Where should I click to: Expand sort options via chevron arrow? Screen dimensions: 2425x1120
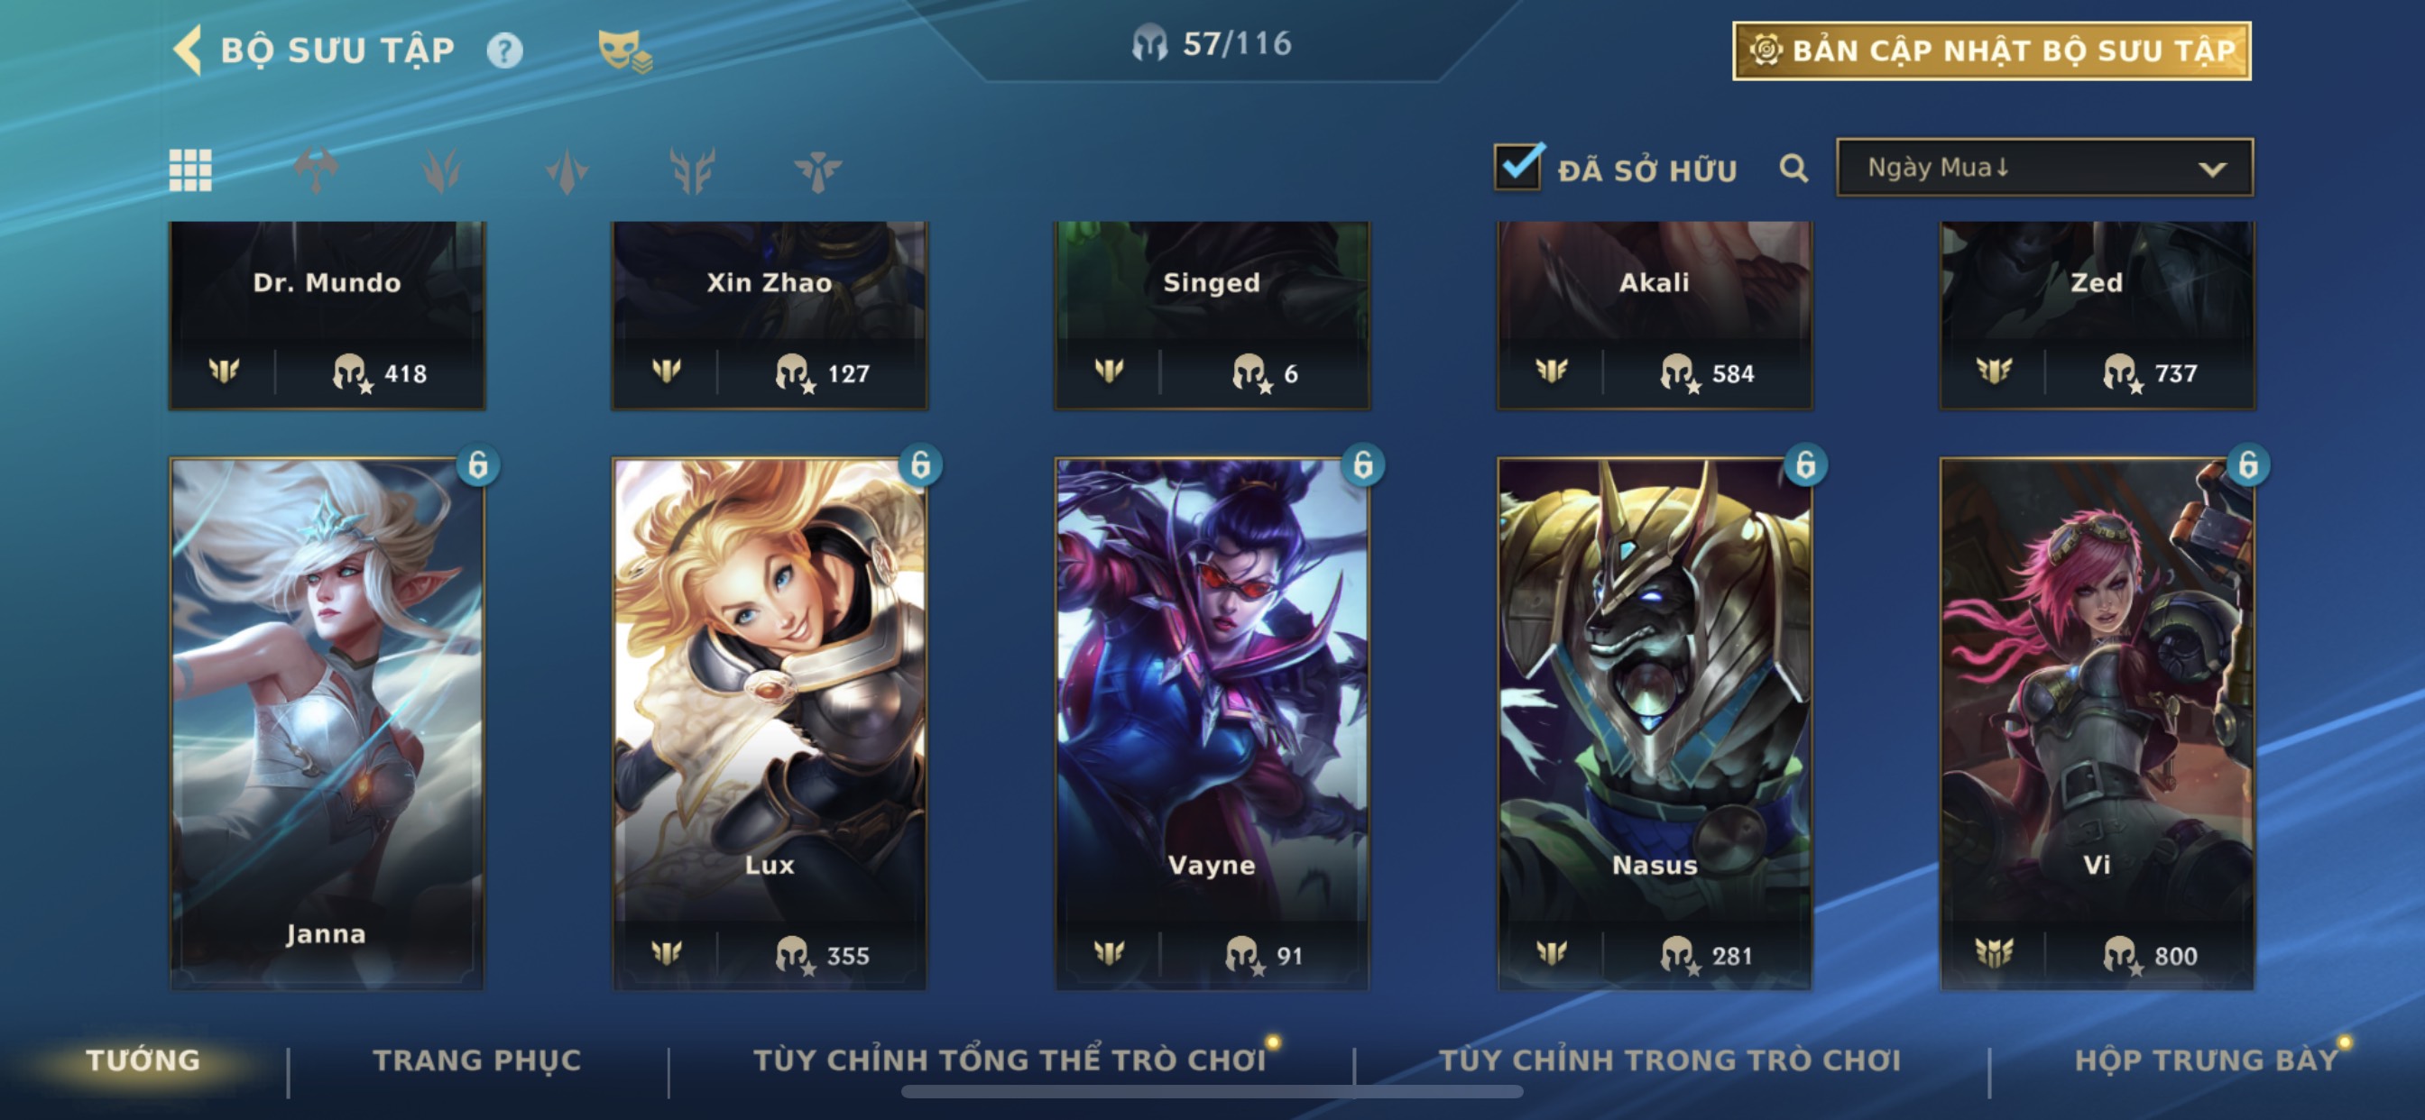pyautogui.click(x=2212, y=170)
